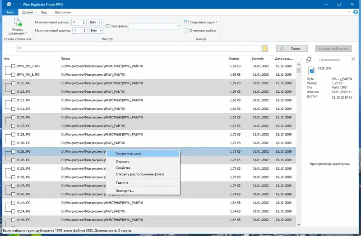Collapse the ribbon with the chevron icon

tap(349, 12)
